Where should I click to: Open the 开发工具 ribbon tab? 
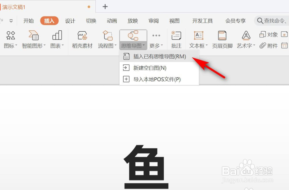coord(202,21)
